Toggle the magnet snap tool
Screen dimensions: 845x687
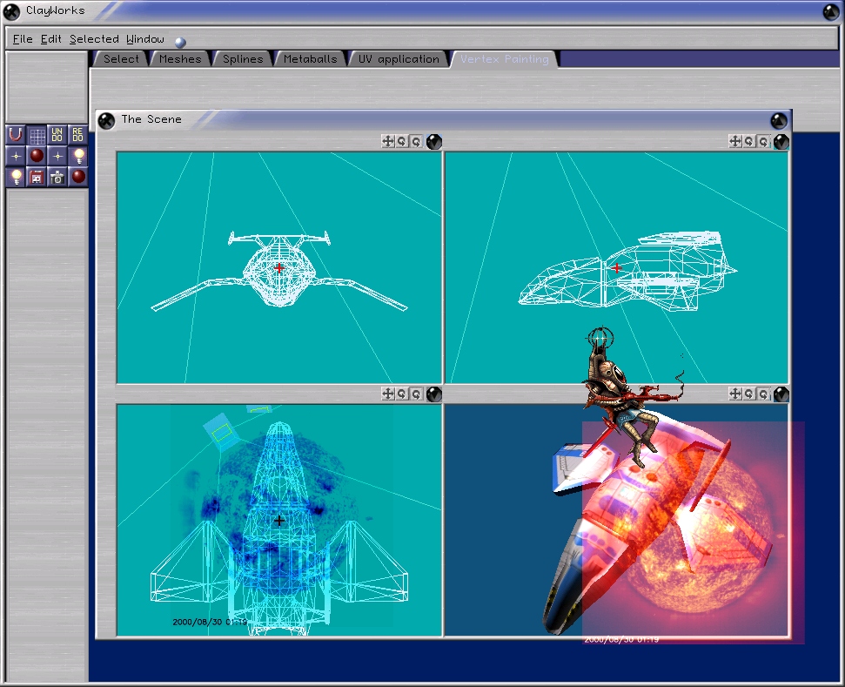pyautogui.click(x=15, y=135)
